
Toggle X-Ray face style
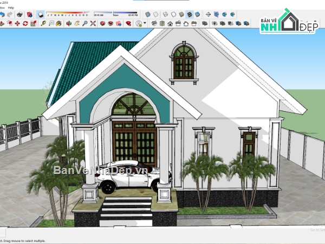coord(148,14)
